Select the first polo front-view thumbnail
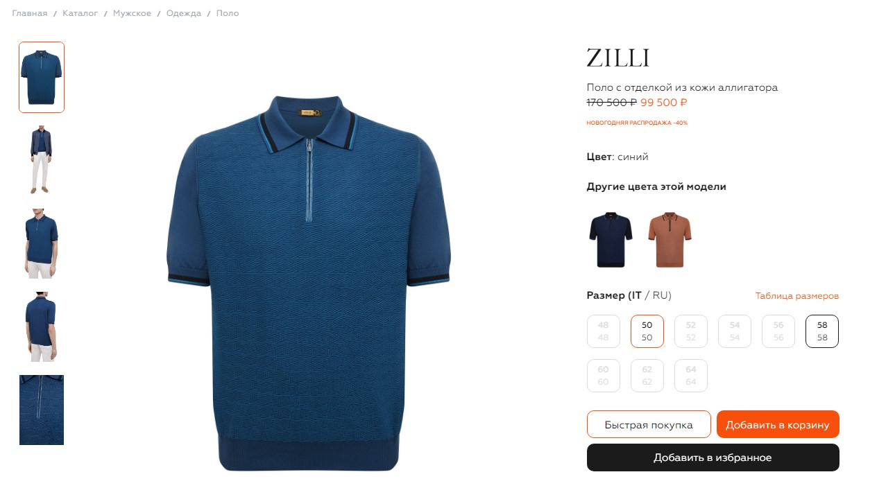The height and width of the screenshot is (497, 895). [42, 77]
